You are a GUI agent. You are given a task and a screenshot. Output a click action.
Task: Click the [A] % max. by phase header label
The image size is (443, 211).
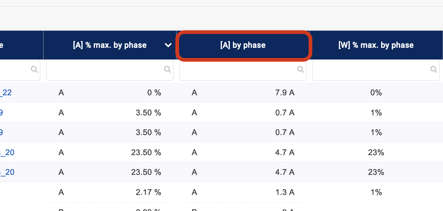110,45
